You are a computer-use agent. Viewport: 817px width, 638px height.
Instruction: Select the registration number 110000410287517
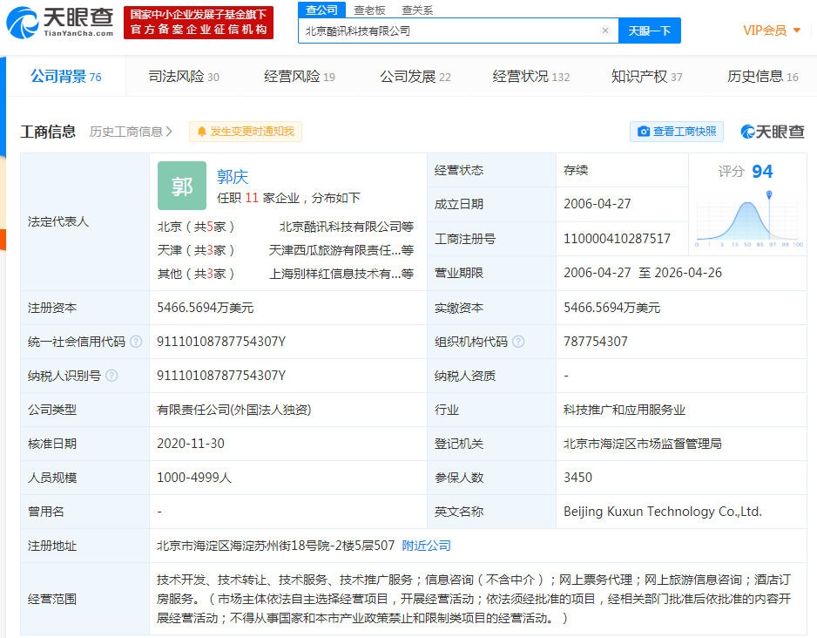pyautogui.click(x=617, y=238)
